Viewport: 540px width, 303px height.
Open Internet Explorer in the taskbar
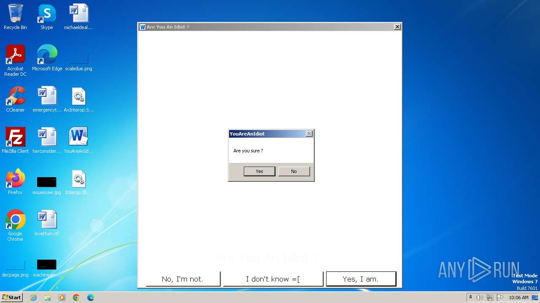tap(33, 298)
